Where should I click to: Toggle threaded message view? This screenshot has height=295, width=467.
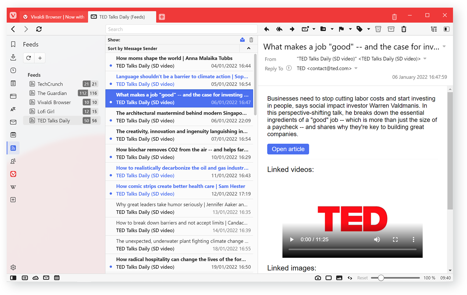coord(434,29)
